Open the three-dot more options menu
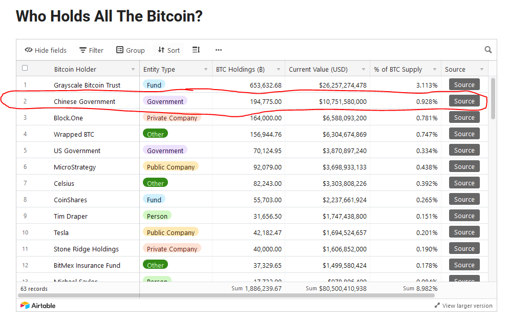 pos(219,50)
